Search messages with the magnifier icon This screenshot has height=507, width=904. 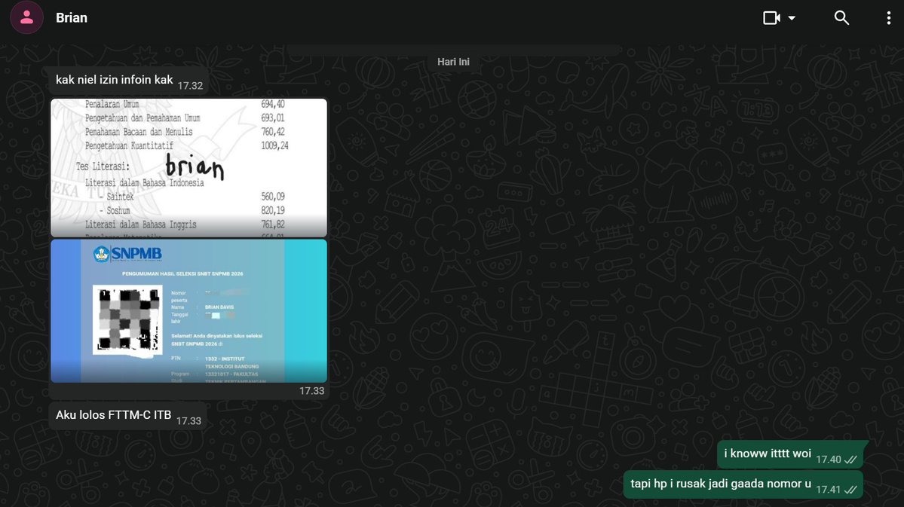click(x=841, y=18)
